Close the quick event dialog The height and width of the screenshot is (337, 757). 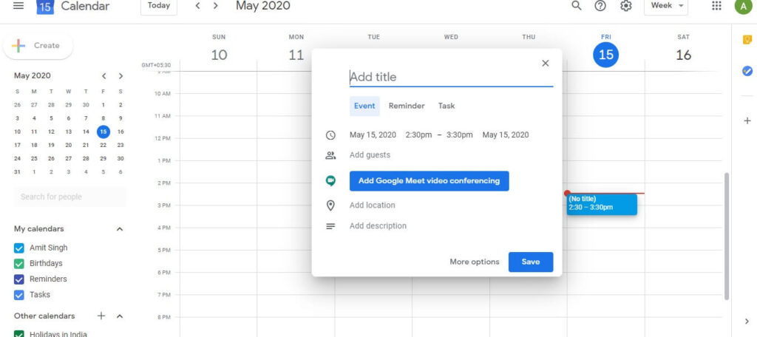[x=546, y=64]
